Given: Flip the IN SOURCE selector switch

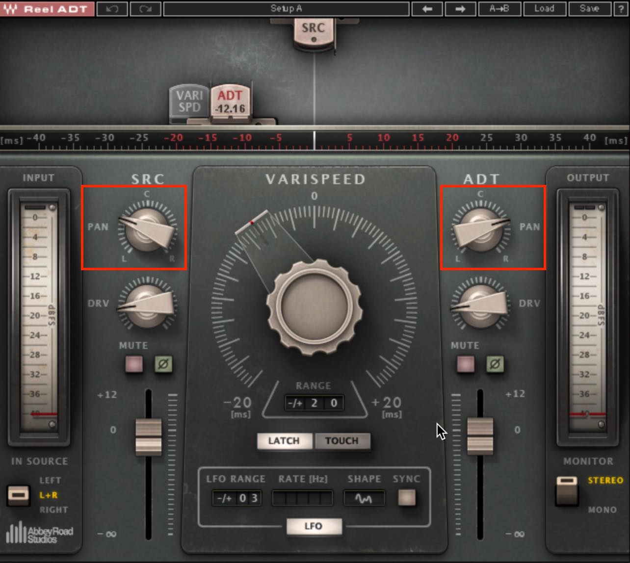Looking at the screenshot, I should coord(19,495).
